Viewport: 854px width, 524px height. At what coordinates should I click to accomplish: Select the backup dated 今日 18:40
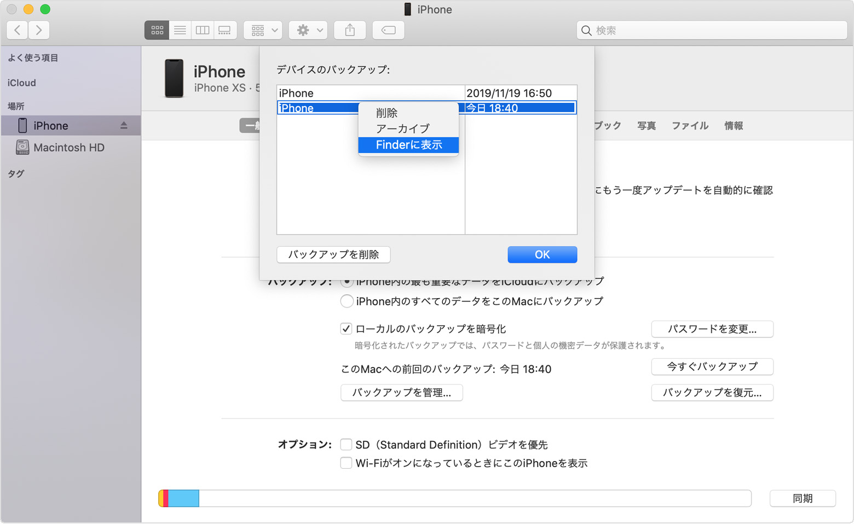pyautogui.click(x=427, y=108)
